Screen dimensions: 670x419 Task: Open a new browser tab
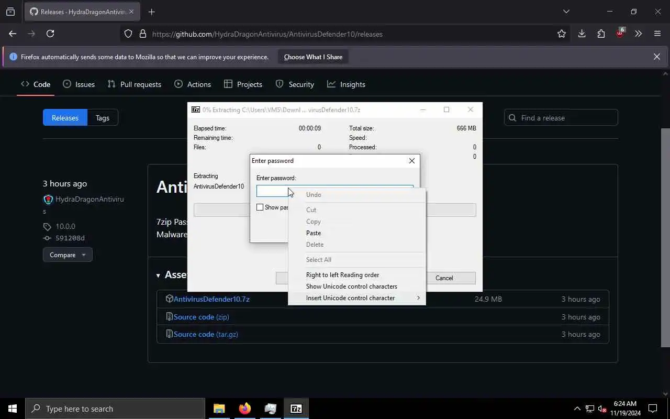tap(151, 12)
